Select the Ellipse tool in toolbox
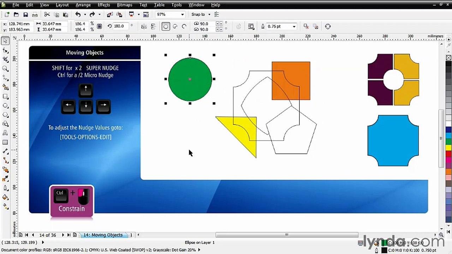 5,105
